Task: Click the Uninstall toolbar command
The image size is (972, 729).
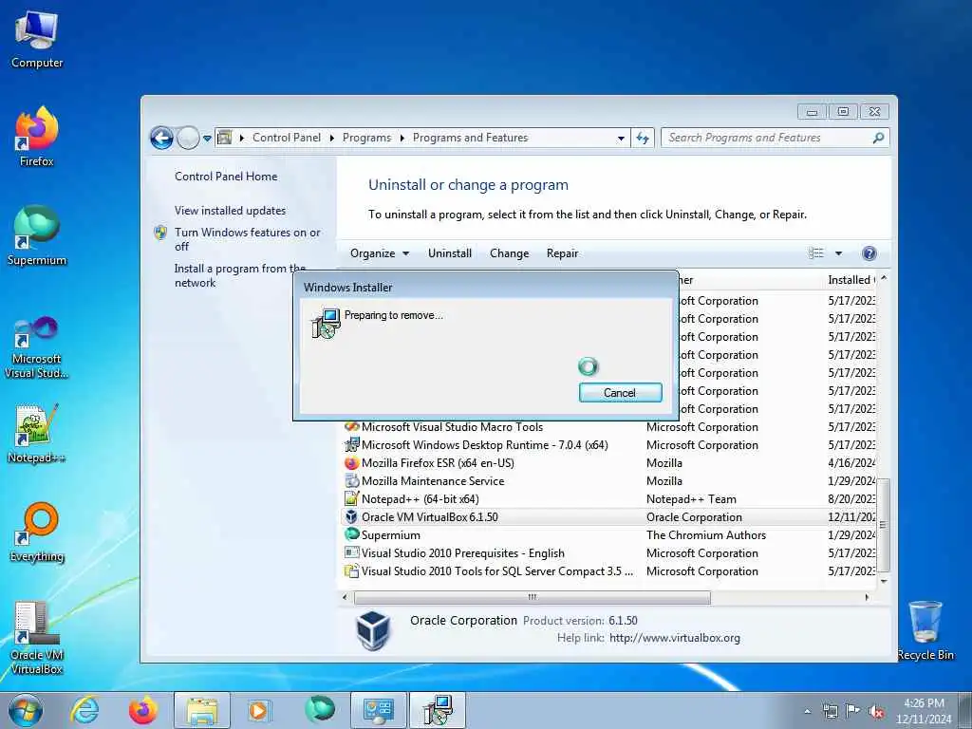Action: tap(449, 252)
